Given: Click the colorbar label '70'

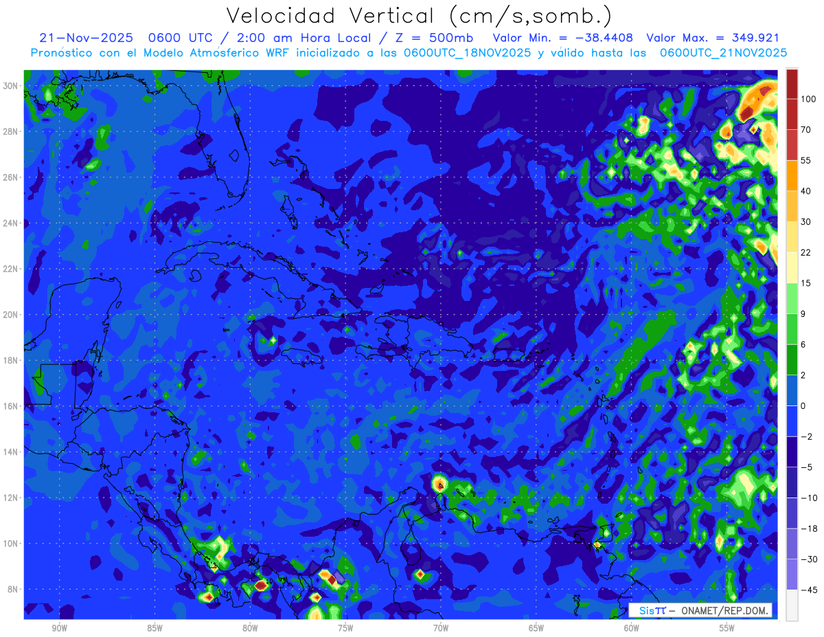Looking at the screenshot, I should pyautogui.click(x=805, y=129).
